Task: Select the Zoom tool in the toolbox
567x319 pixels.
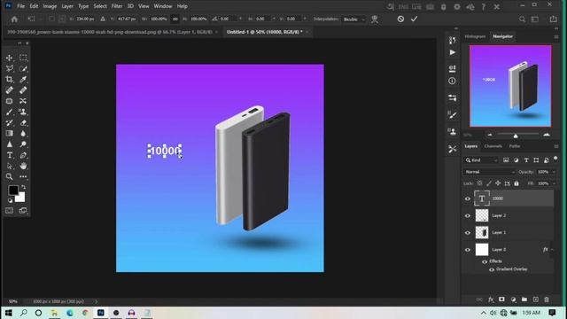Action: tap(10, 177)
